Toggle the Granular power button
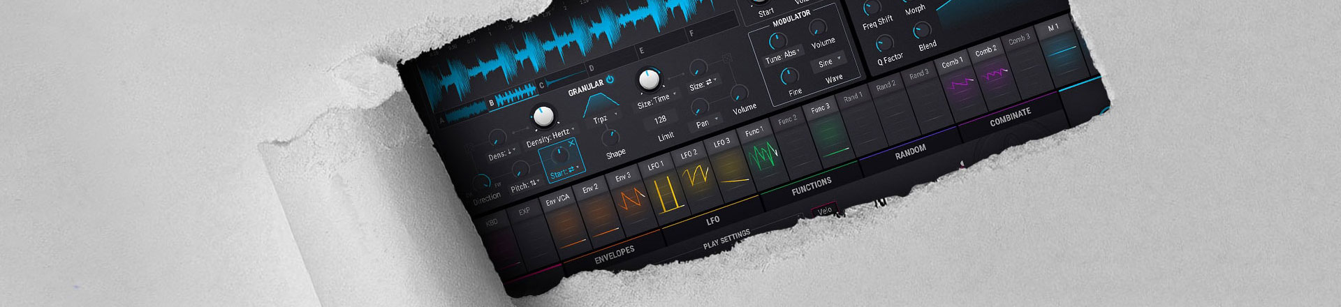Image resolution: width=1341 pixels, height=307 pixels. 610,80
